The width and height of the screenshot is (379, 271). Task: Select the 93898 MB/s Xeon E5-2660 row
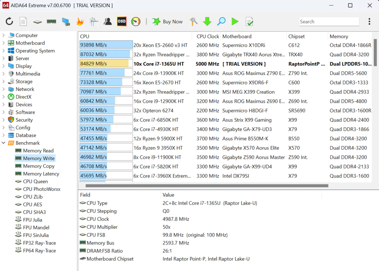[226, 45]
